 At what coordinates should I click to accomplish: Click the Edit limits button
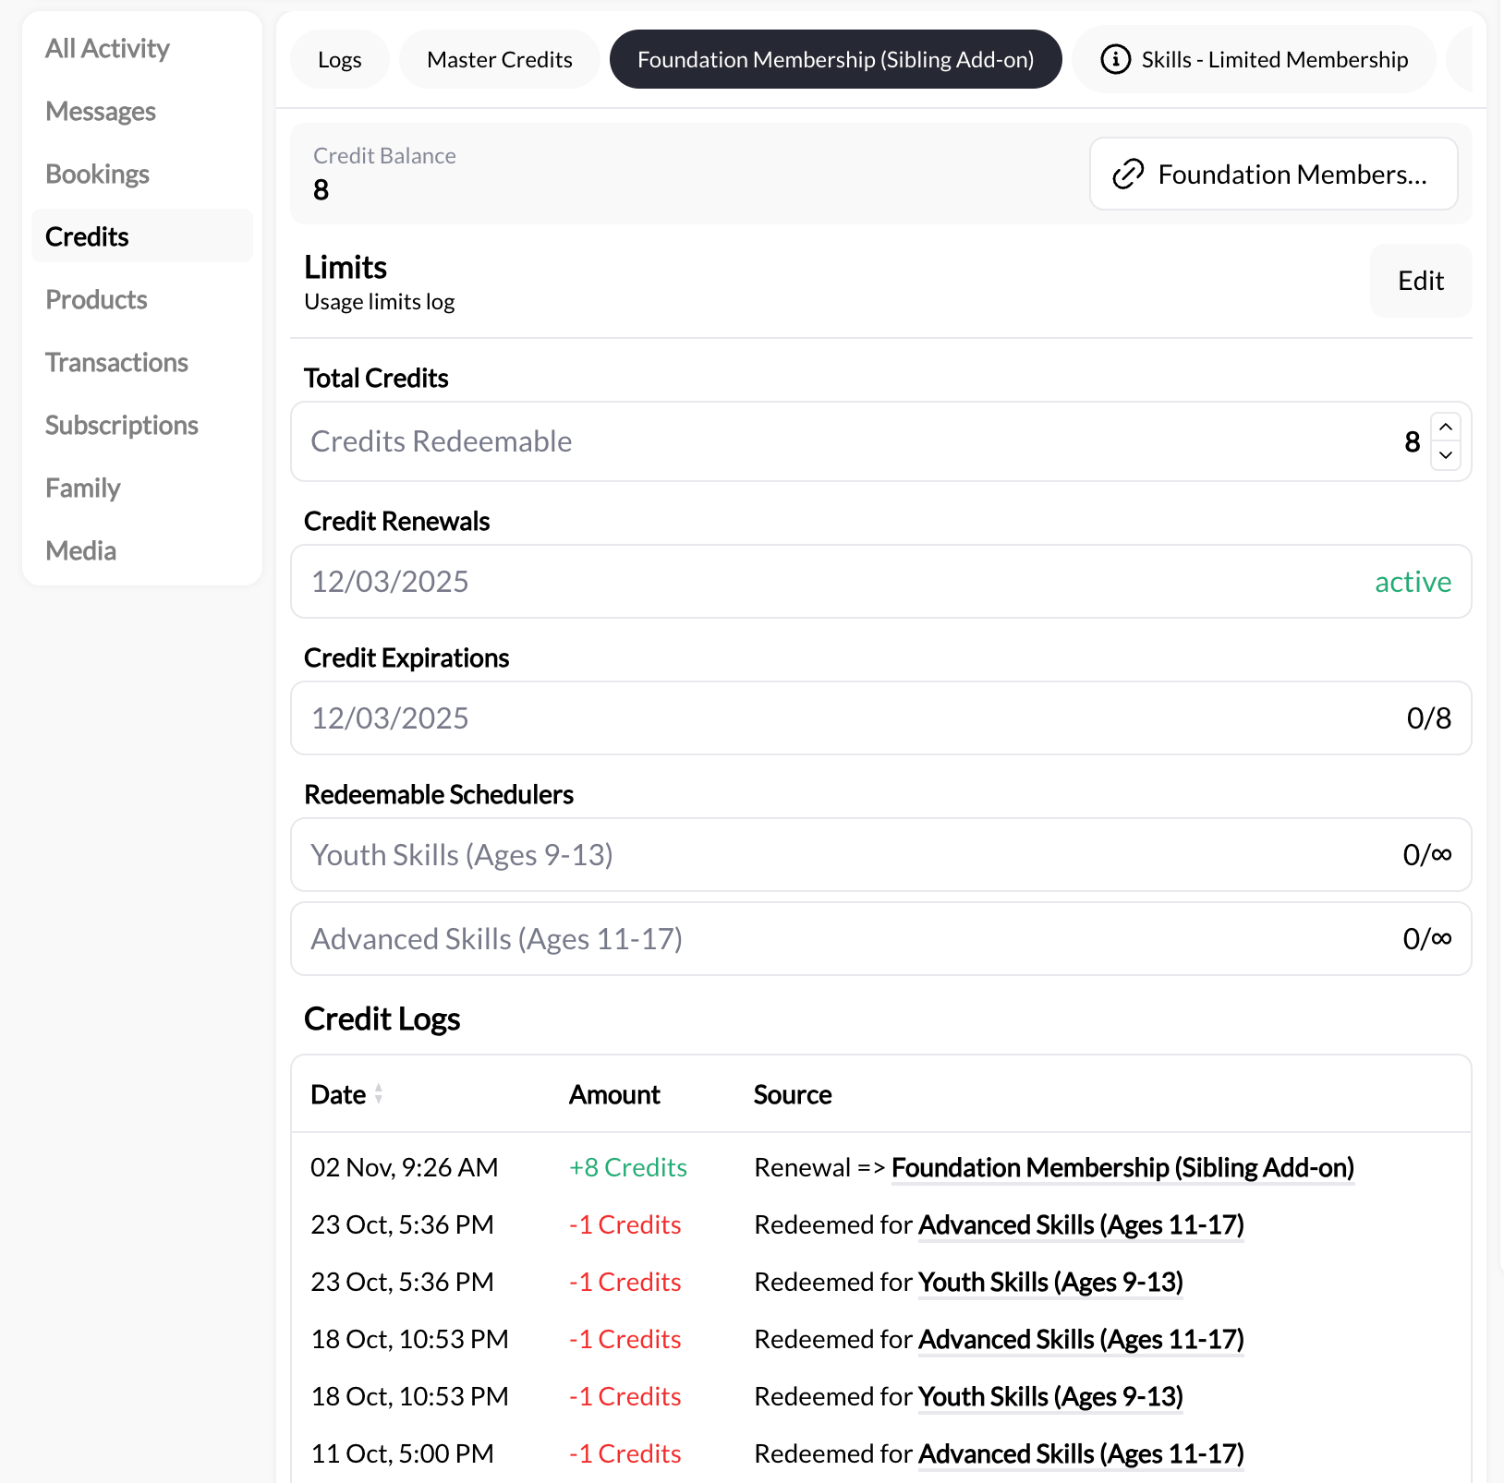pyautogui.click(x=1420, y=281)
